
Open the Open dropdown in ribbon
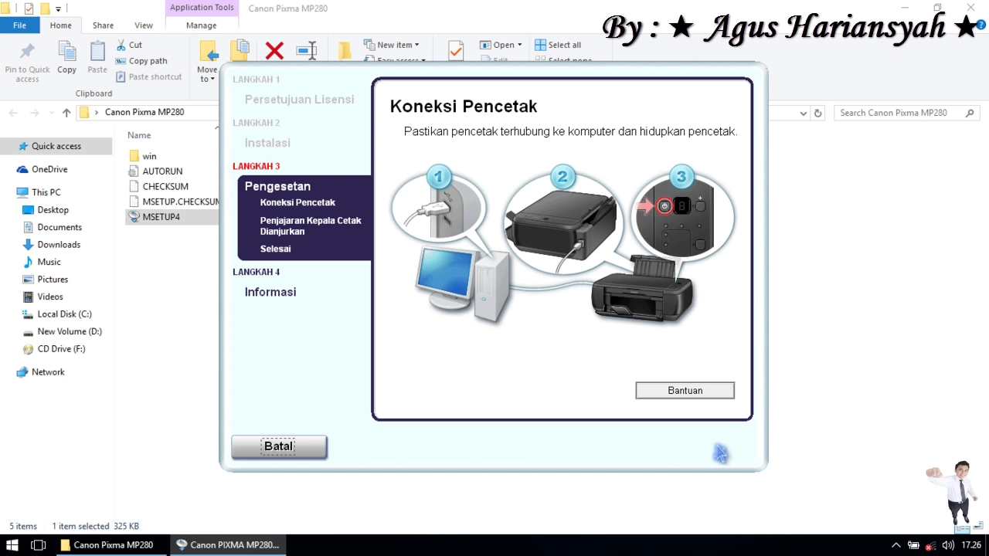(x=501, y=45)
